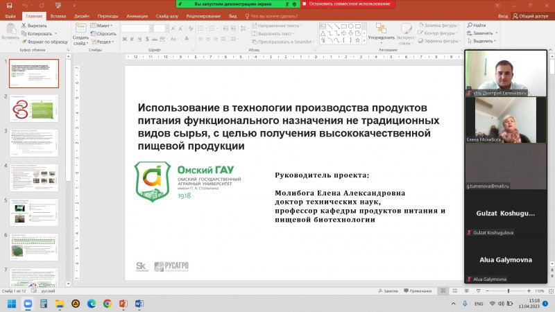Click zoom in plus button
Viewport: 555px width, 312px height.
coord(529,291)
